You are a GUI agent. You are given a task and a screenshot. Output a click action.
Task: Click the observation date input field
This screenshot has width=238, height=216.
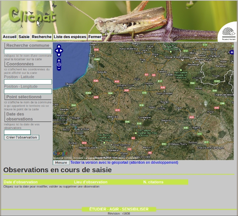(x=17, y=132)
